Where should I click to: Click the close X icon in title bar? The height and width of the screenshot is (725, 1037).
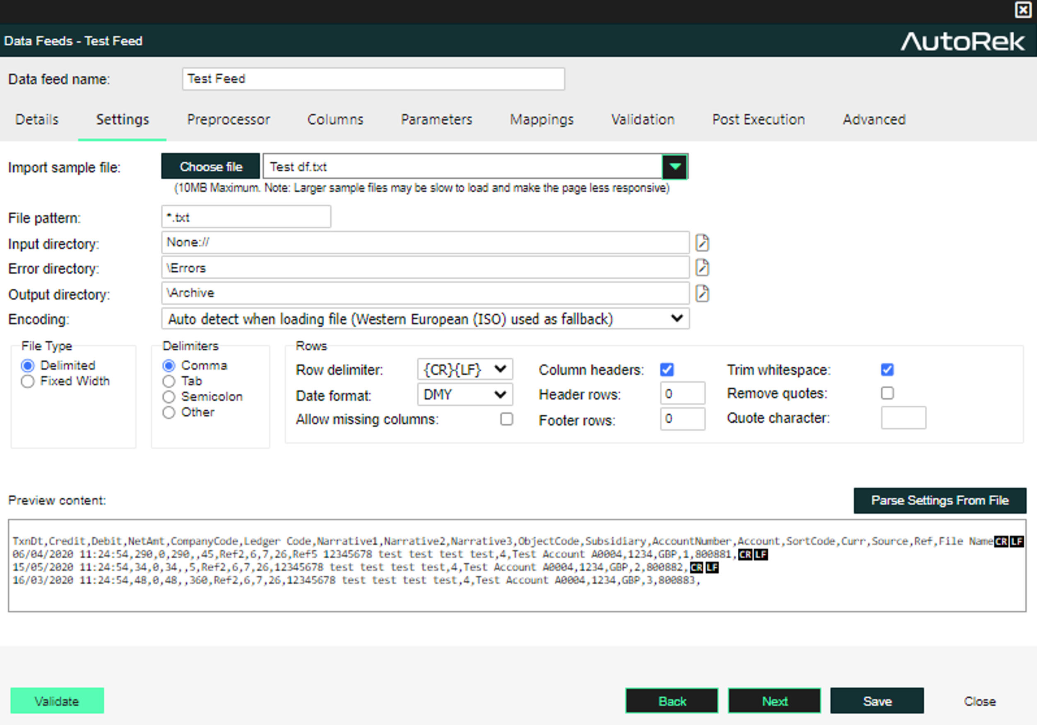(1022, 10)
